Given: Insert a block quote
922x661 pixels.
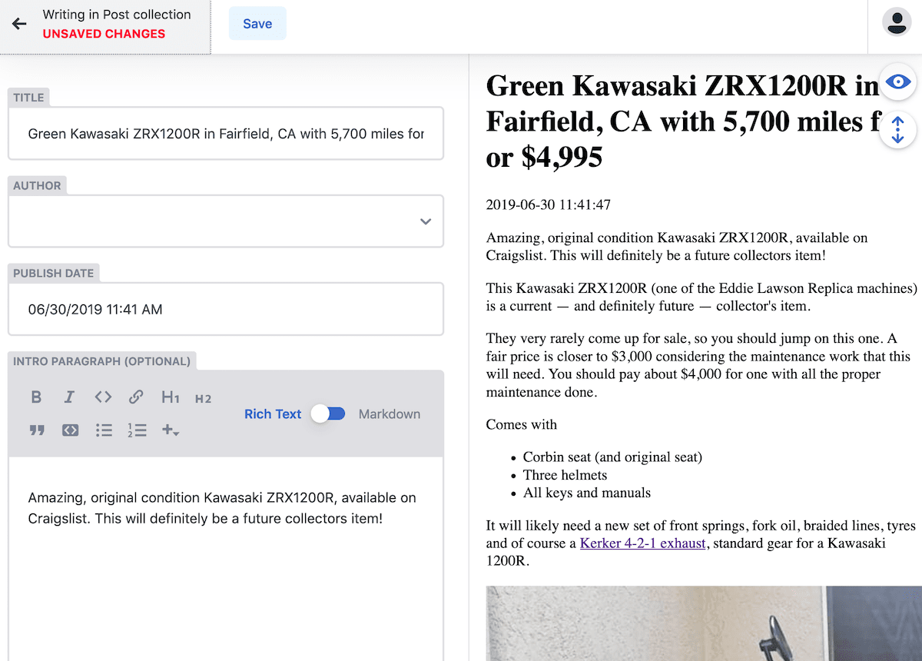Looking at the screenshot, I should click(x=37, y=430).
